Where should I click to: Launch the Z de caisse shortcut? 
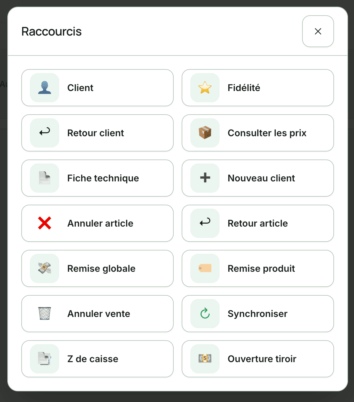tap(97, 359)
